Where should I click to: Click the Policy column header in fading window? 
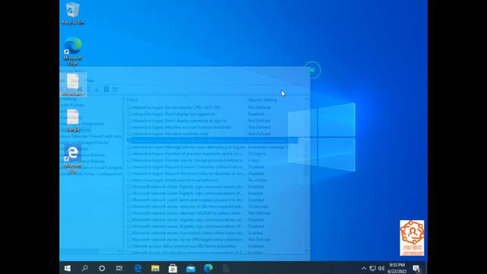[x=132, y=100]
